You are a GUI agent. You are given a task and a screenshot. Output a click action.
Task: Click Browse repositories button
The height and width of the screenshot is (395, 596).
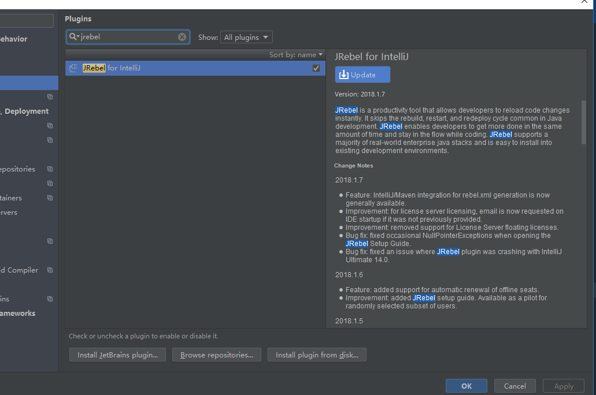[x=217, y=355]
